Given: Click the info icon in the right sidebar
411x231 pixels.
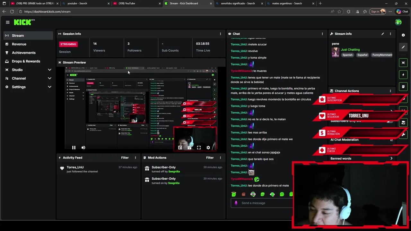Looking at the screenshot, I should click(403, 35).
